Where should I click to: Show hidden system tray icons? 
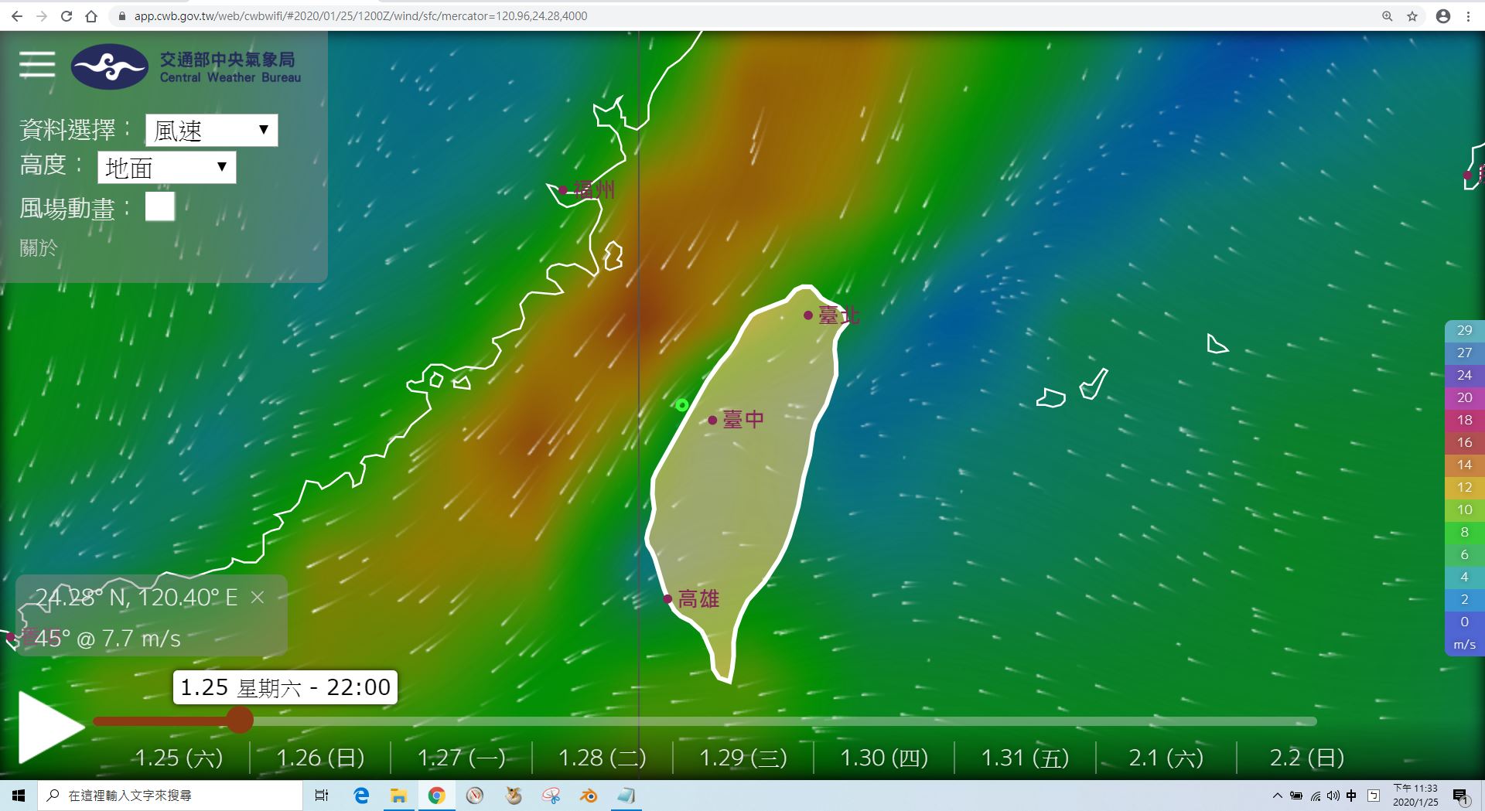coord(1277,796)
